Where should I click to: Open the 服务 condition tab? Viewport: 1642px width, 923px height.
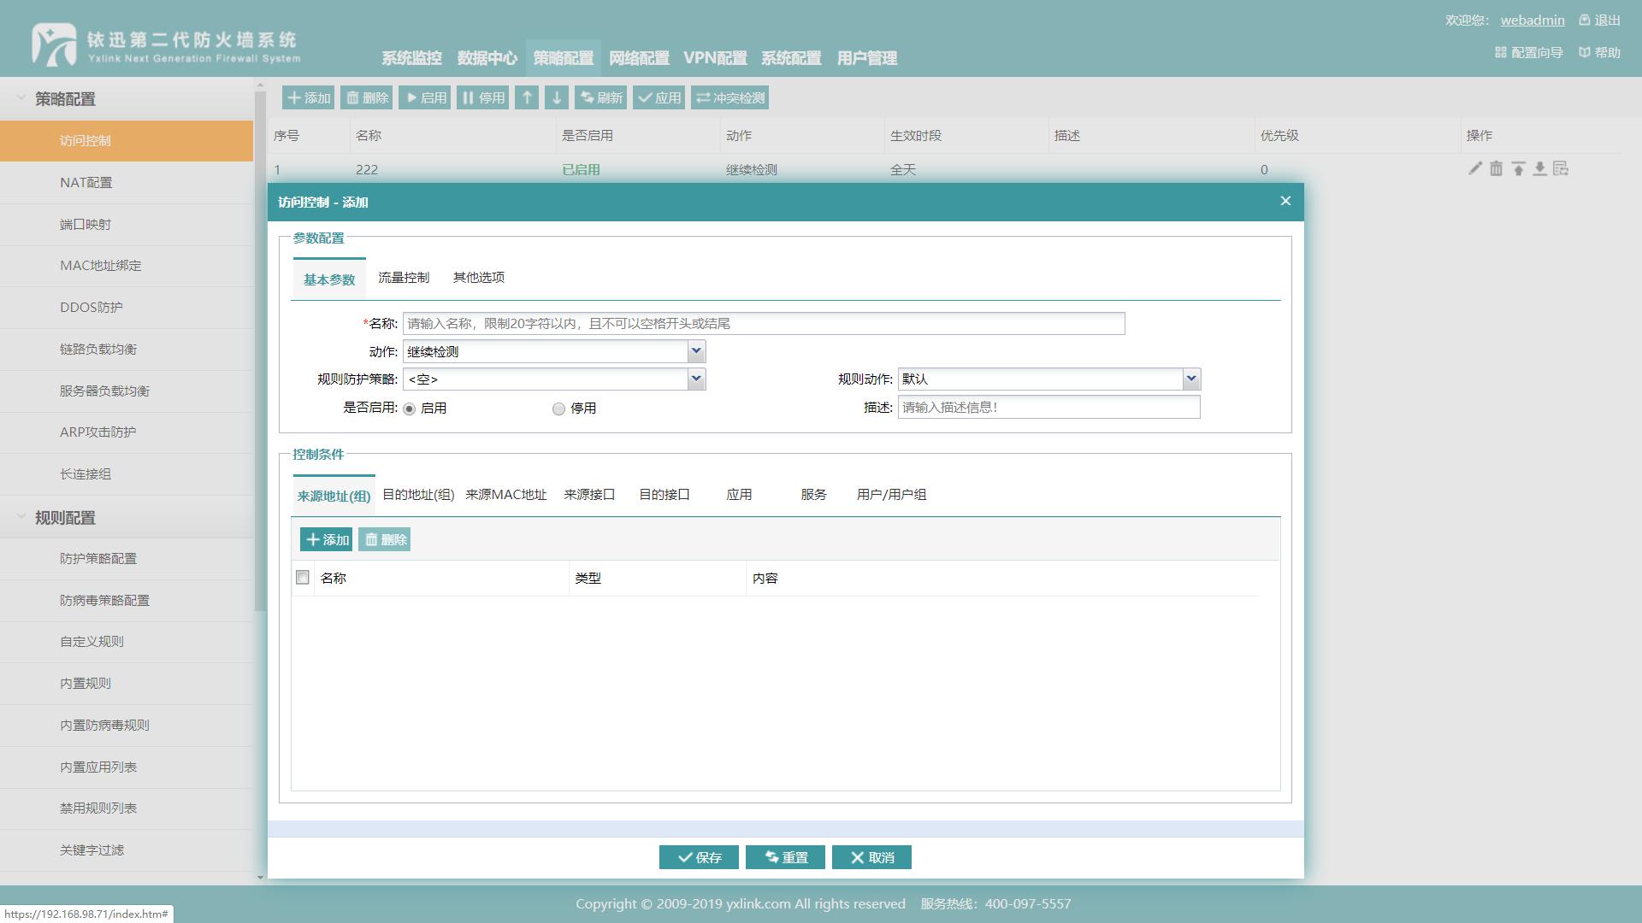click(814, 494)
